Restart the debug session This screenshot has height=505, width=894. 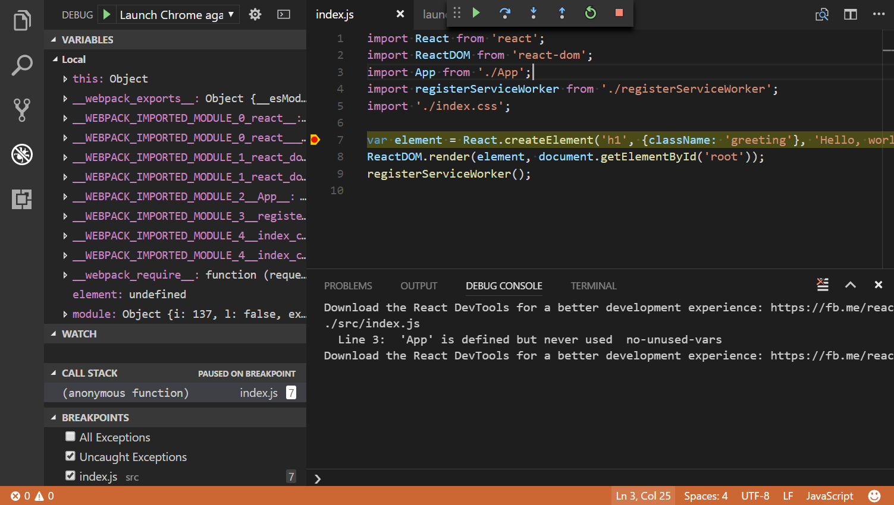coord(590,13)
